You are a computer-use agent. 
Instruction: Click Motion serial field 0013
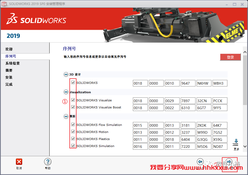click(x=140, y=132)
